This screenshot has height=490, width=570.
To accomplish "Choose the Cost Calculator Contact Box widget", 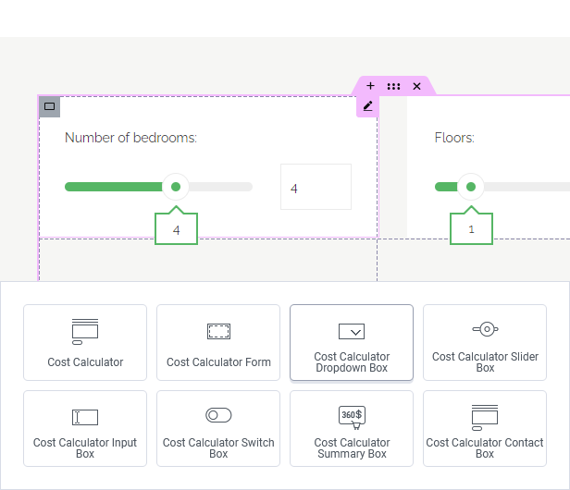I will click(485, 428).
